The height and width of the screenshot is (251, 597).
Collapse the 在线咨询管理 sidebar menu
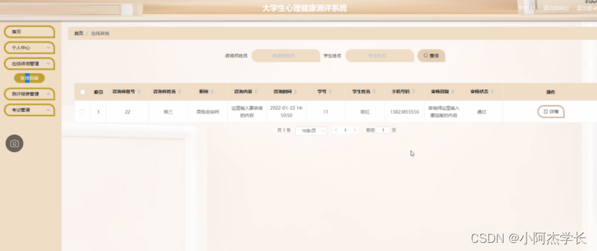29,64
